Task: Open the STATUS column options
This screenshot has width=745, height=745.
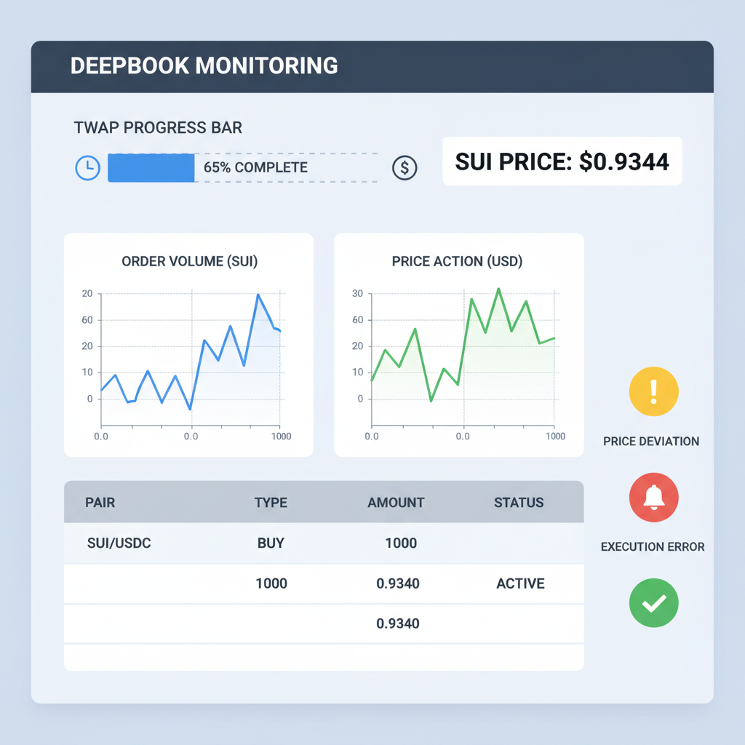Action: (x=519, y=502)
